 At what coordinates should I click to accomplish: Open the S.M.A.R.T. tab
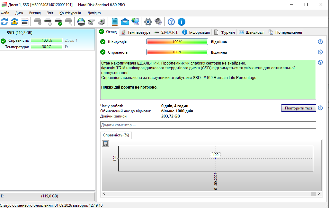pos(167,32)
